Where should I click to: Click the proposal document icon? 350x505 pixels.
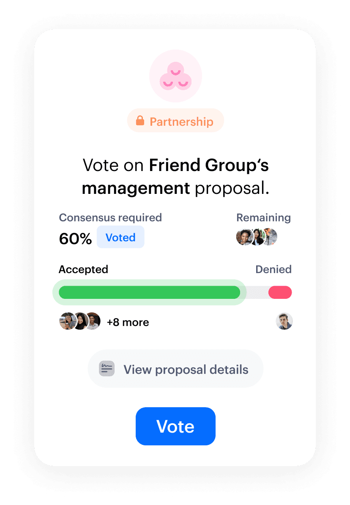click(107, 368)
